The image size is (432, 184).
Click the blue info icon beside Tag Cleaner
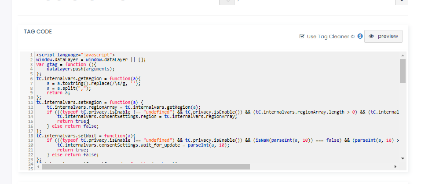coord(360,36)
